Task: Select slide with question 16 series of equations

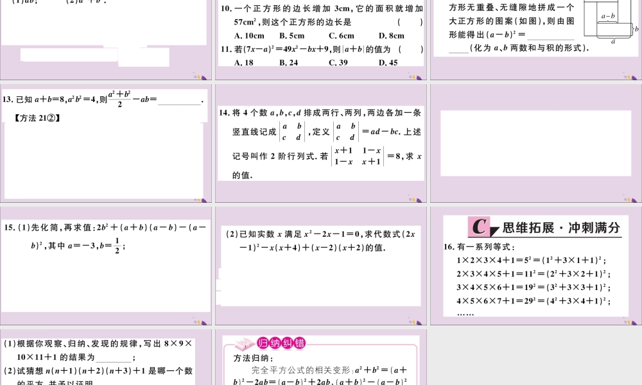Action: [536, 266]
